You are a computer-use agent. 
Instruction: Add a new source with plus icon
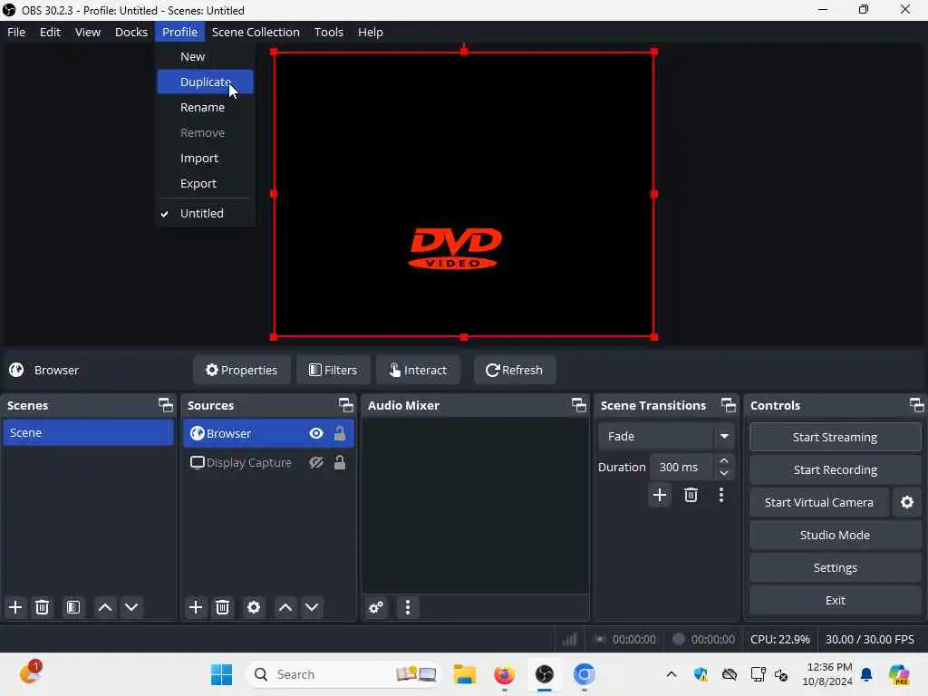(x=196, y=607)
